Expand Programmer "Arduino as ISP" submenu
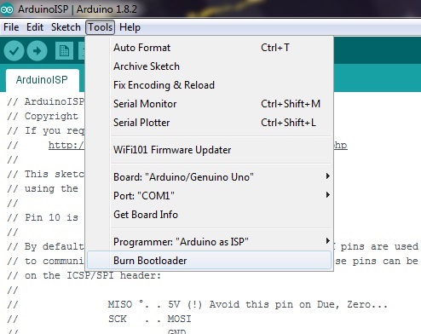421x334 pixels. 209,242
